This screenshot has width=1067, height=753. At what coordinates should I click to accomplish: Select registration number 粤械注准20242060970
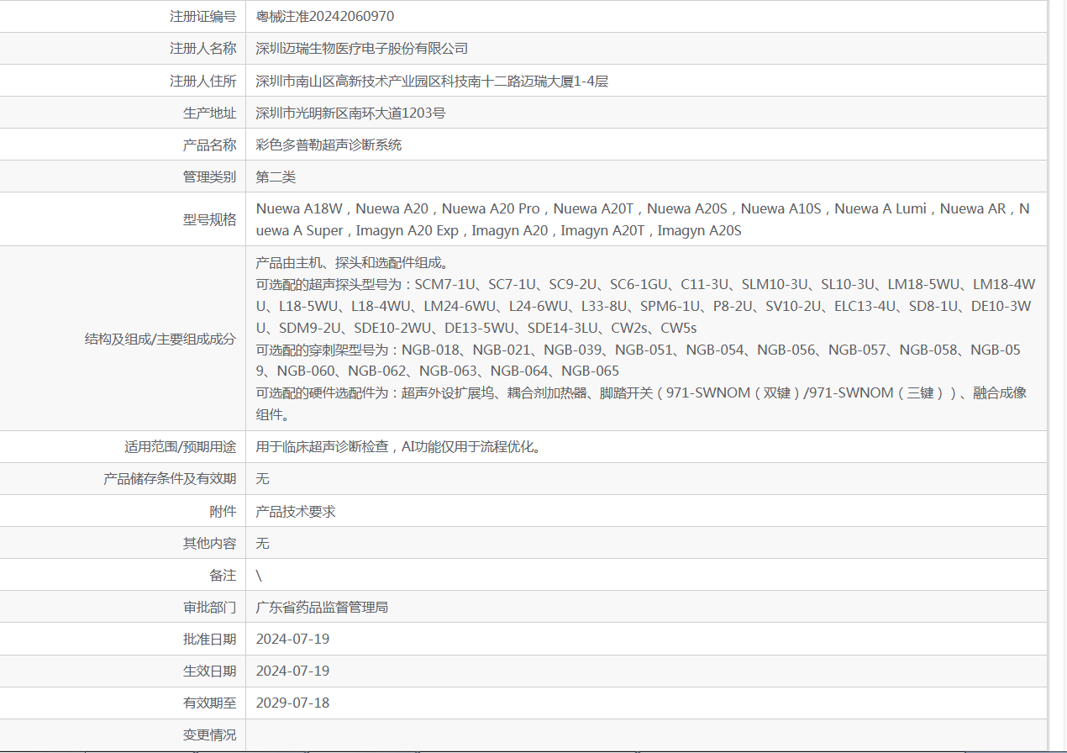click(325, 16)
